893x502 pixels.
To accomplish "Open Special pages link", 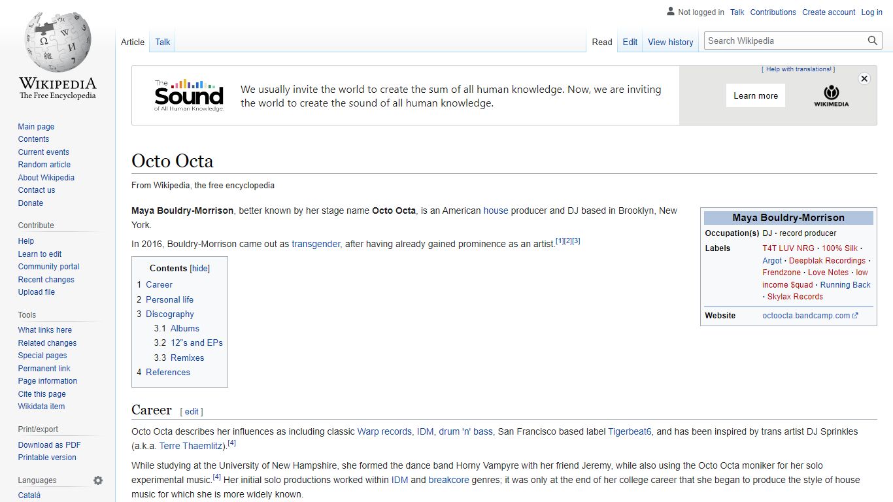I will pyautogui.click(x=42, y=356).
